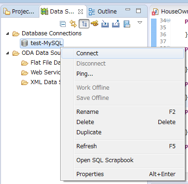Close the Data Source Explorer tab
The height and width of the screenshot is (184, 188).
point(81,12)
